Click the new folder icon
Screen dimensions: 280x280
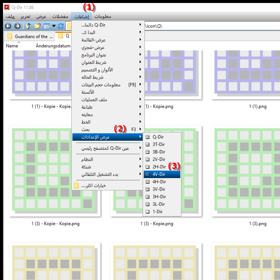pyautogui.click(x=37, y=26)
